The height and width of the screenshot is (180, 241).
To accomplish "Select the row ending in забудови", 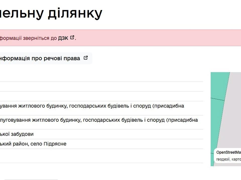I will tap(100, 134).
